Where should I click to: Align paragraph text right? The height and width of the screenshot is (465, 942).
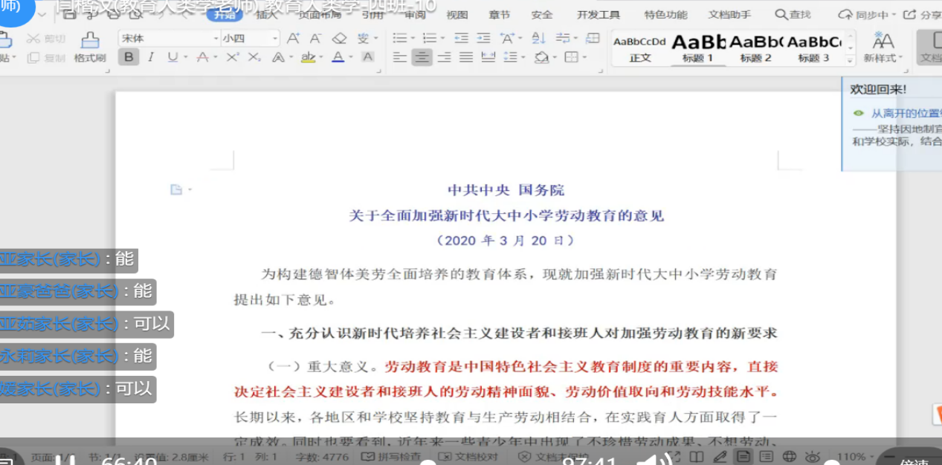(x=444, y=57)
